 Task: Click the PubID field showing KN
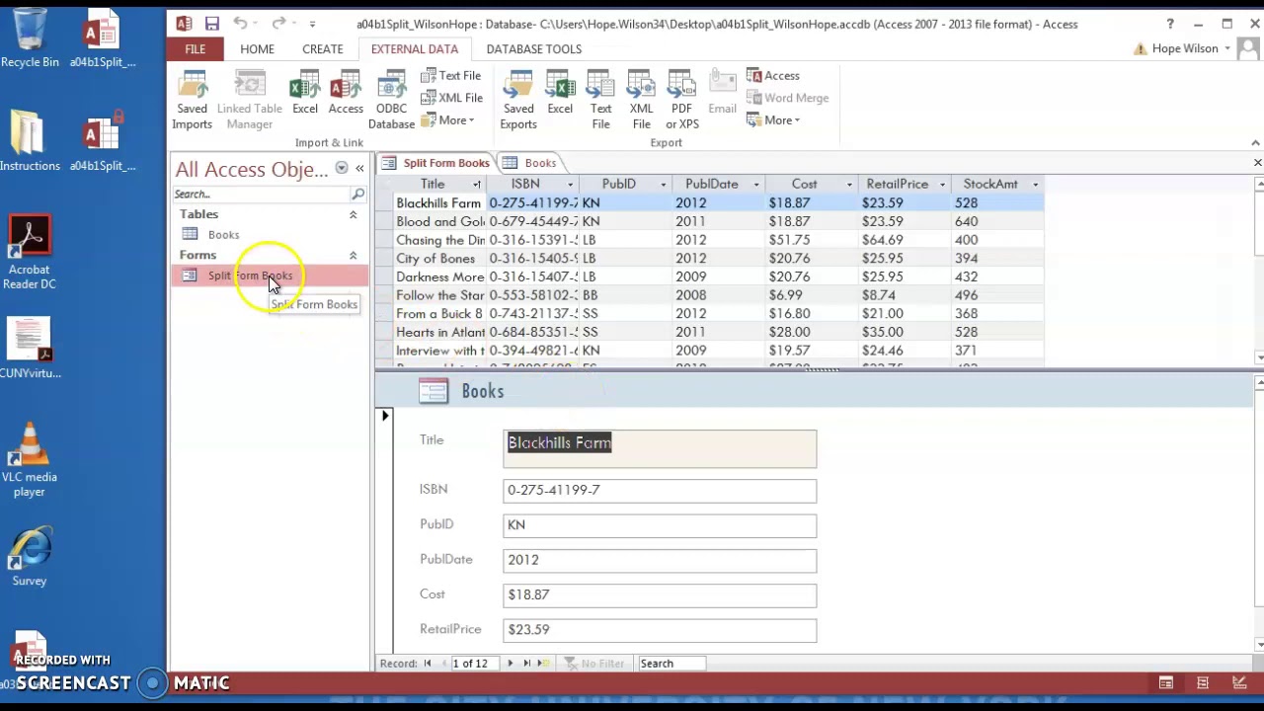[660, 525]
